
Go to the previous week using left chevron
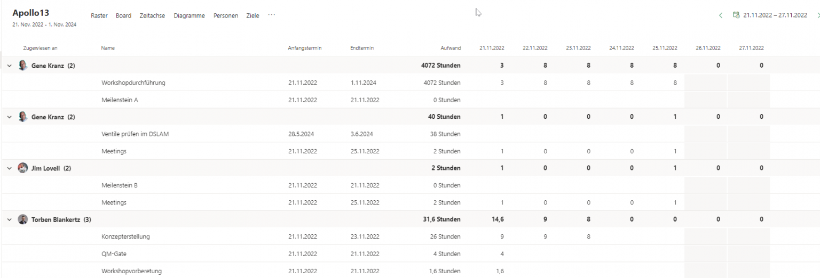[721, 15]
